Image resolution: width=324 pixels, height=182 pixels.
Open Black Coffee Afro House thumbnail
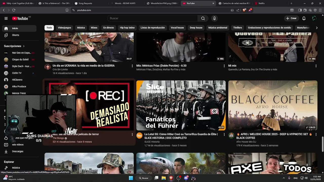coord(273,105)
